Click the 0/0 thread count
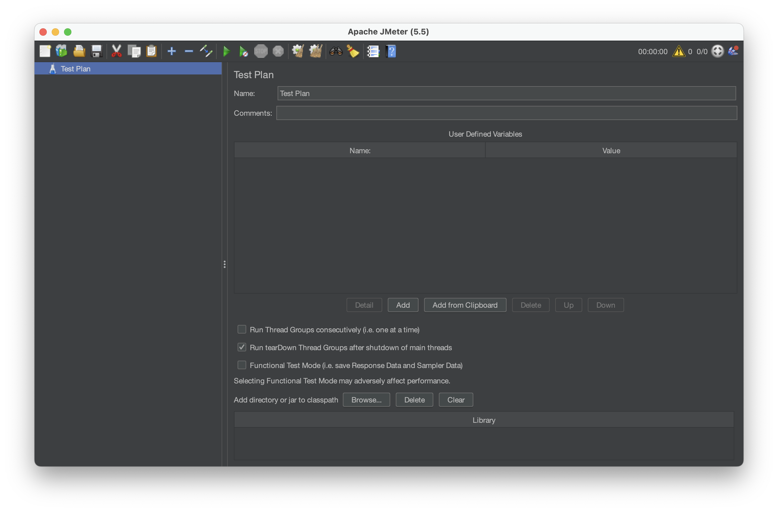Screen dimensions: 778x512 click(x=702, y=51)
